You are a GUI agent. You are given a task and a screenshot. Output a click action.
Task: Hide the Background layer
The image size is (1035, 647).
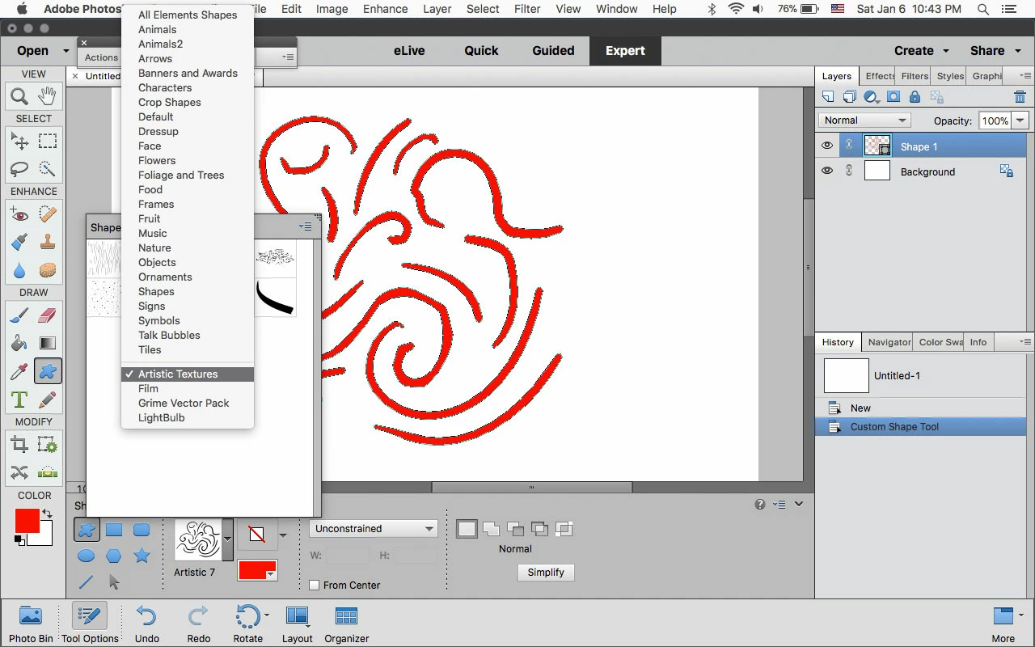click(x=826, y=171)
